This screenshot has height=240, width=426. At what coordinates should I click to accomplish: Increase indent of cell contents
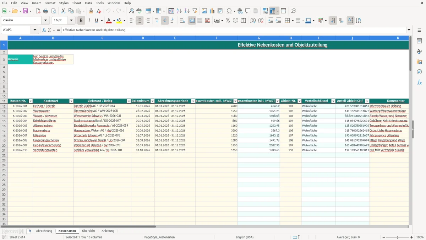tap(271, 21)
